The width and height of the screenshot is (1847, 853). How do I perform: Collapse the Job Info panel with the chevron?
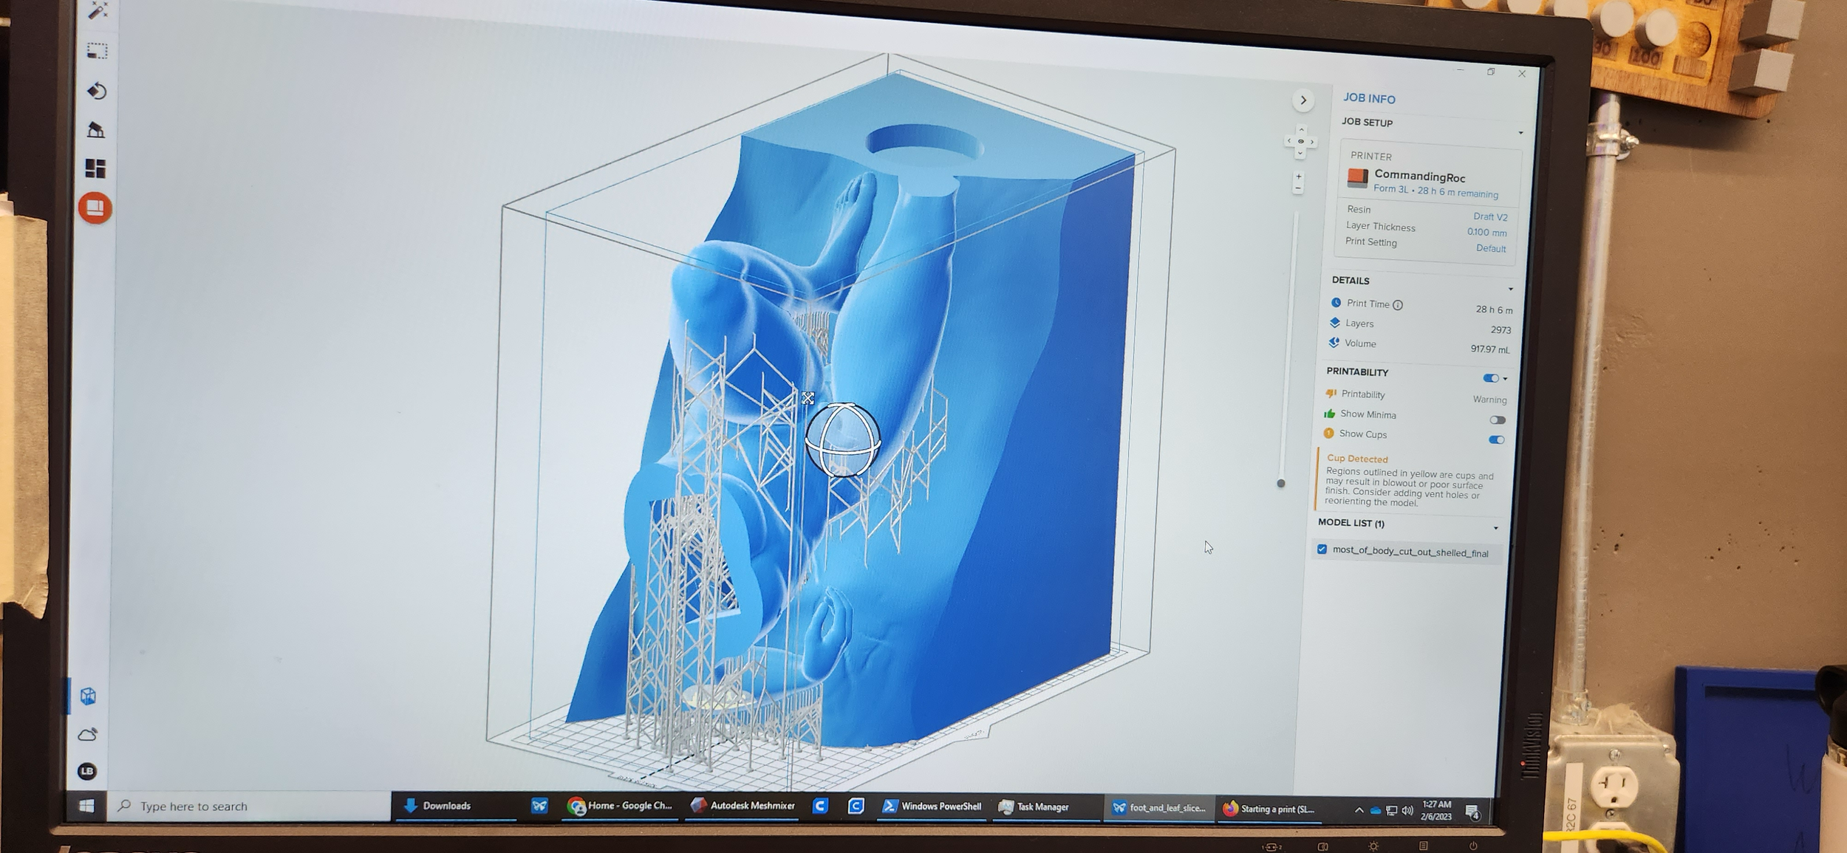(x=1303, y=100)
